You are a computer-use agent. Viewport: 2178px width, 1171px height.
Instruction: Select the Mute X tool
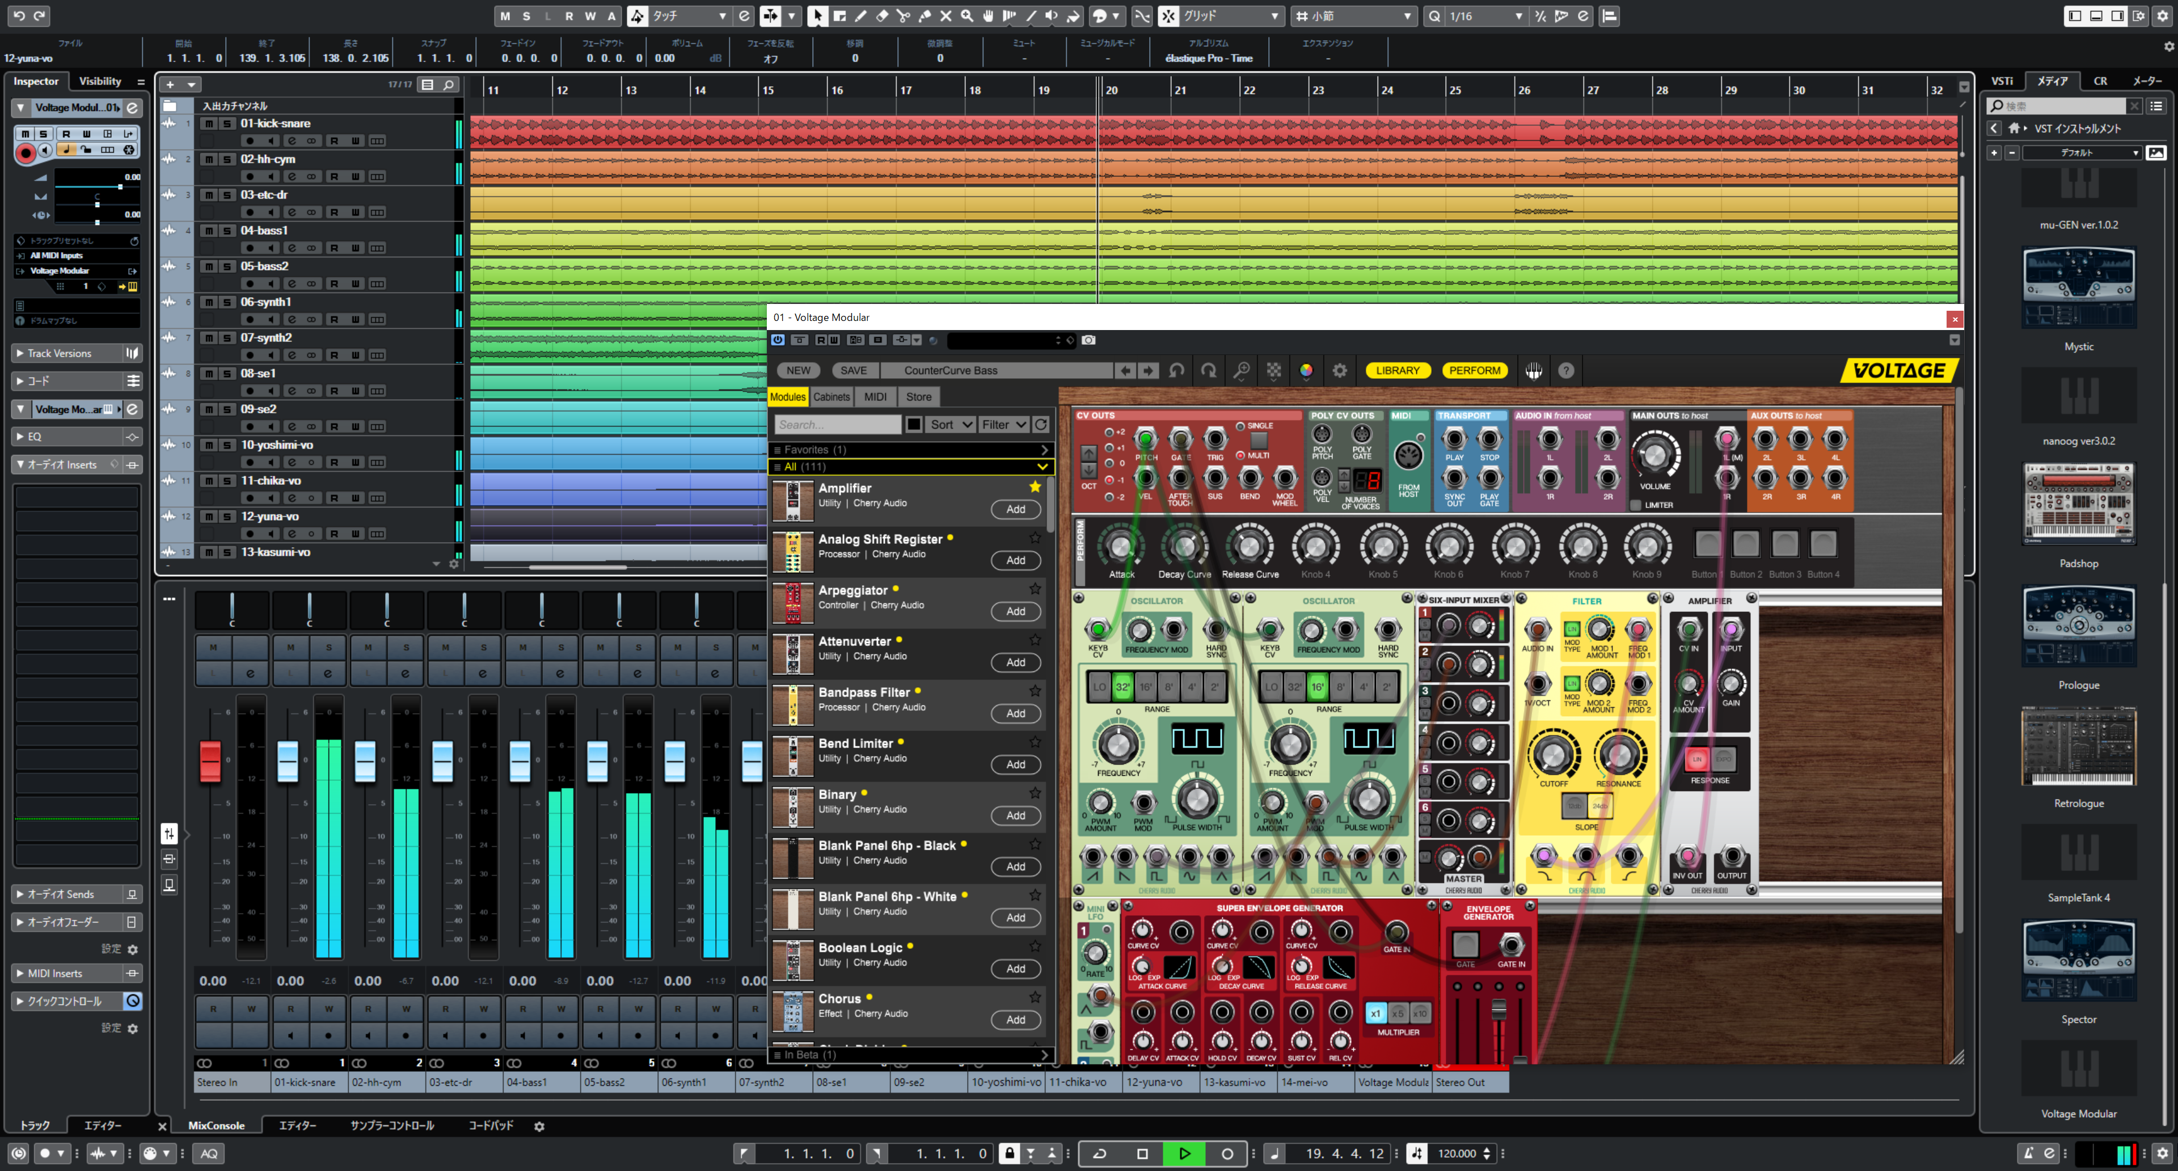point(946,16)
